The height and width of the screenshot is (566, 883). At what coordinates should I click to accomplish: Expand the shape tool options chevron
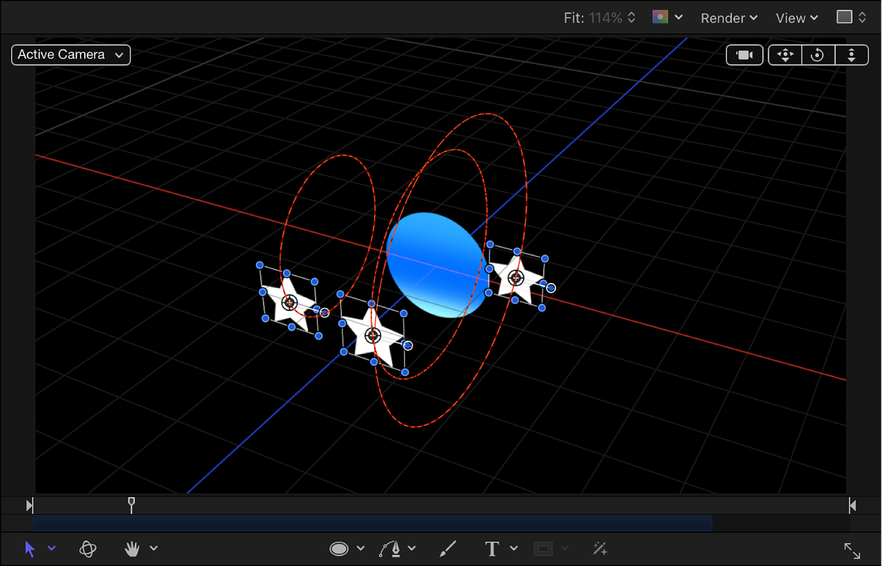[359, 549]
